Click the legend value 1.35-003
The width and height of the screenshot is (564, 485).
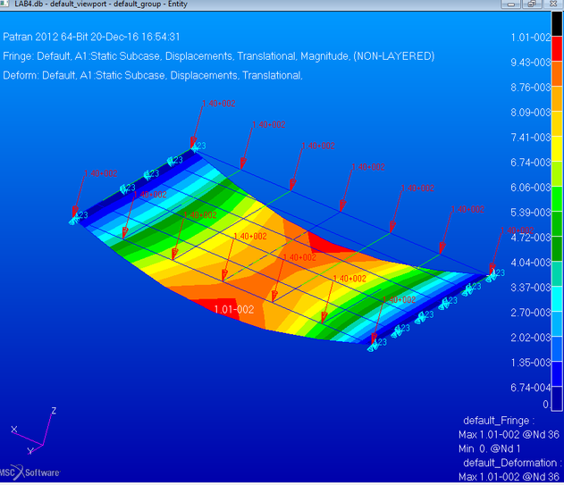pyautogui.click(x=531, y=363)
